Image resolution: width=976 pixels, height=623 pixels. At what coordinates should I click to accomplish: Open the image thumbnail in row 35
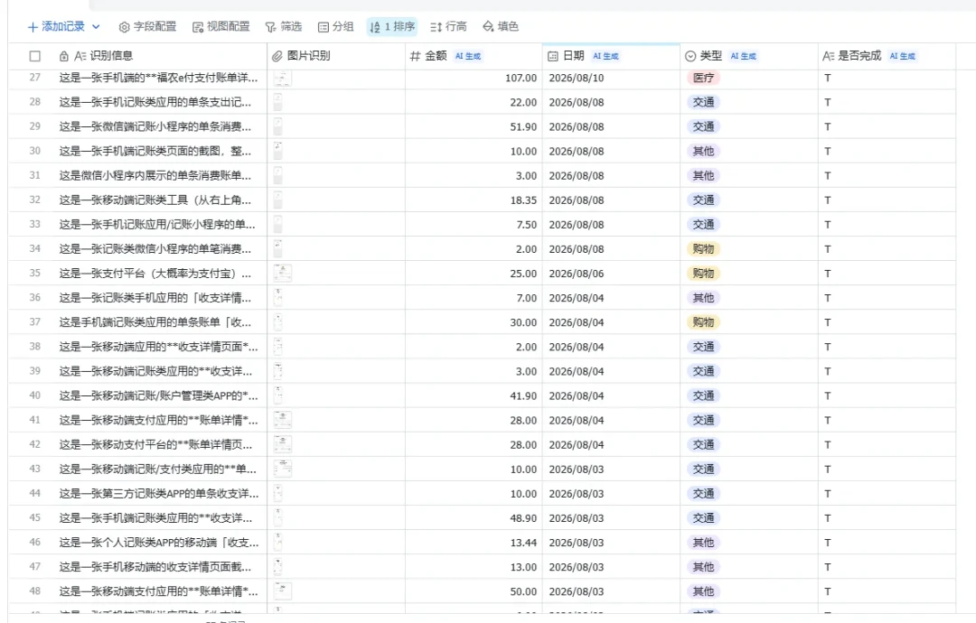pyautogui.click(x=283, y=273)
